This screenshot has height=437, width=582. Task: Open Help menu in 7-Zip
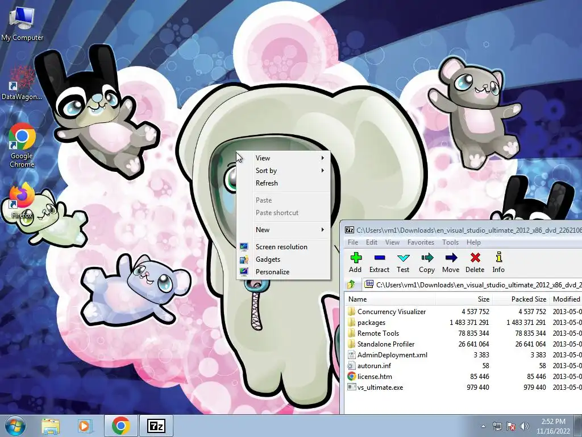[x=473, y=242]
